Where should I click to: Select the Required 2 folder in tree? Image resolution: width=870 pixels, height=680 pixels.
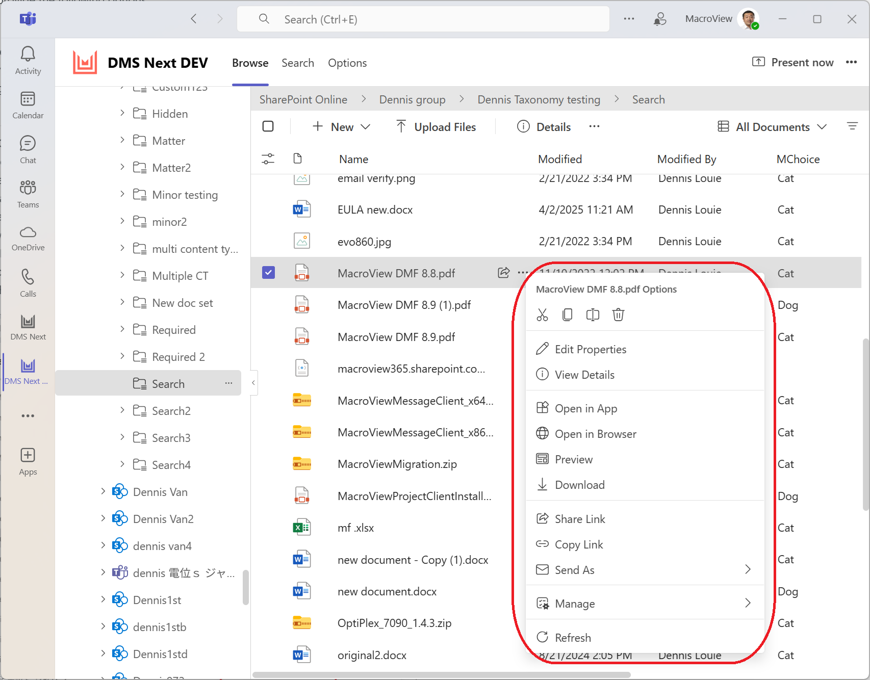[x=178, y=357]
